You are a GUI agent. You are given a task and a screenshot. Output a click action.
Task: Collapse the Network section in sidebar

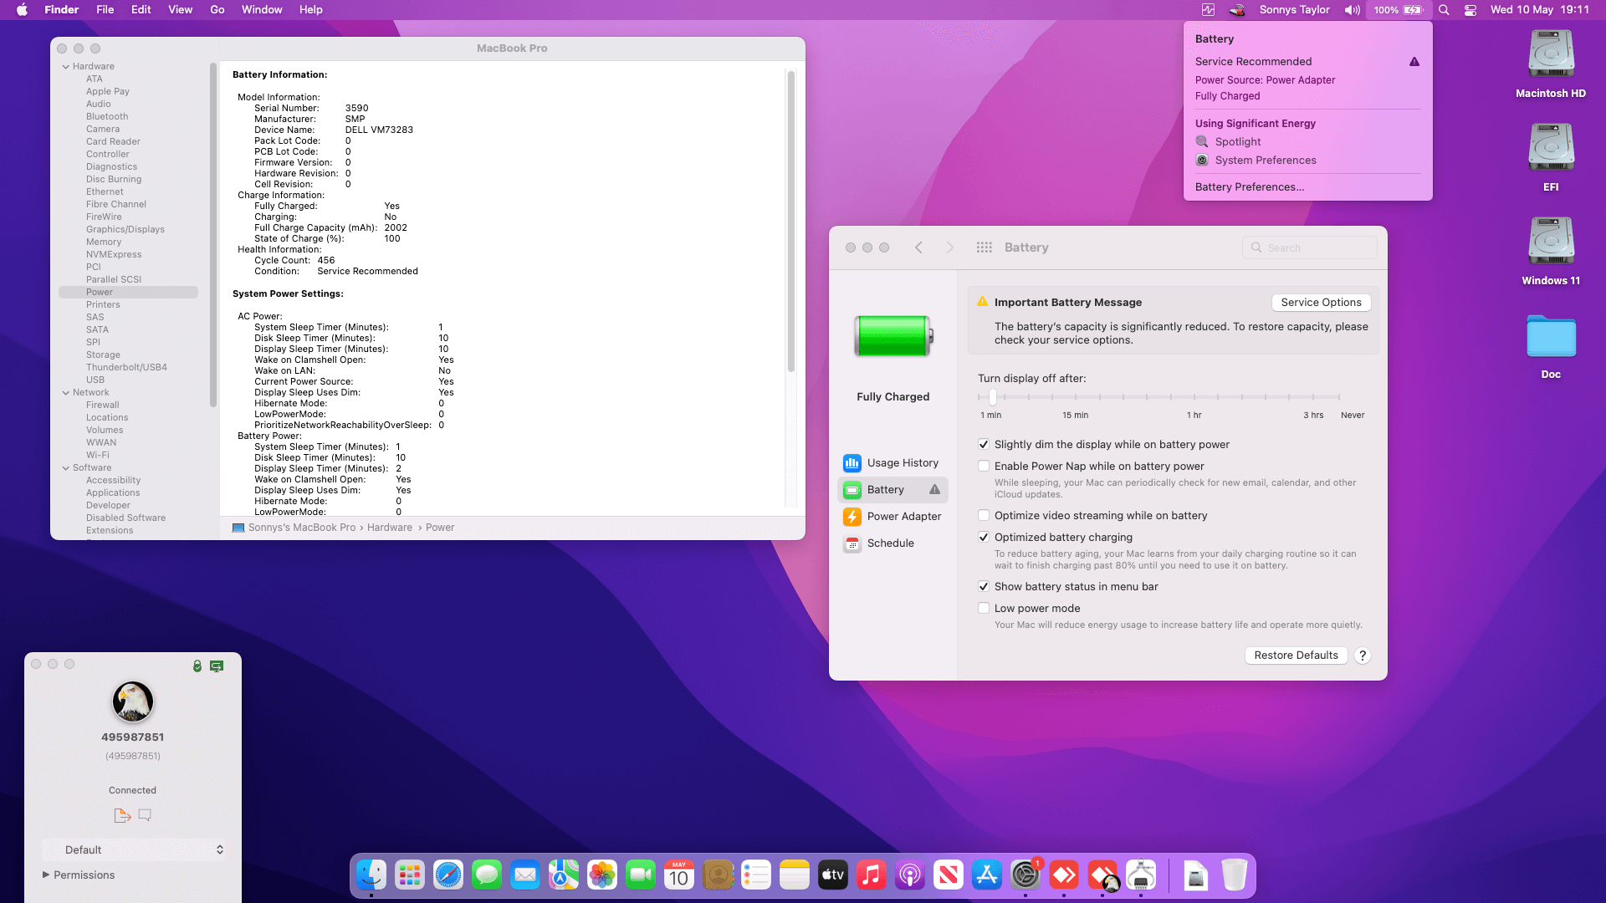pyautogui.click(x=66, y=393)
